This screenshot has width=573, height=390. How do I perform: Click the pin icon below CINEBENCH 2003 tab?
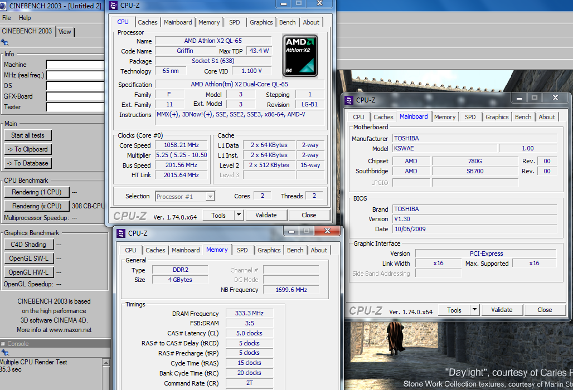(x=5, y=42)
